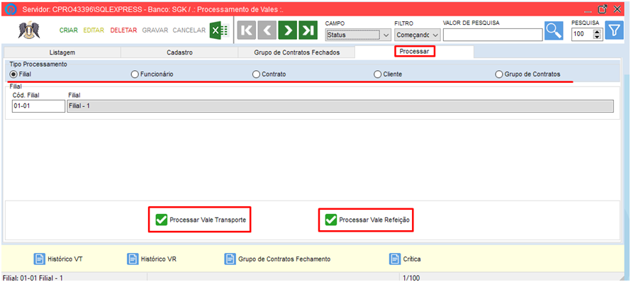Click green check on Processar Vale Refeição

(331, 220)
